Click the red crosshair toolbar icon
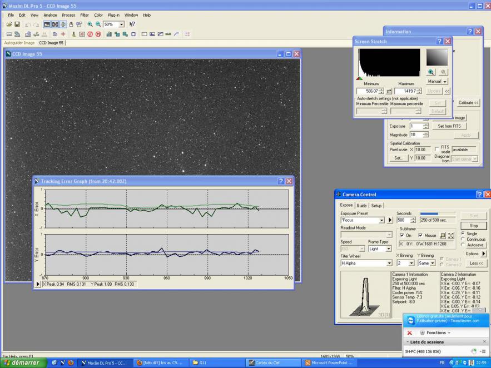The width and height of the screenshot is (491, 368). tap(63, 34)
